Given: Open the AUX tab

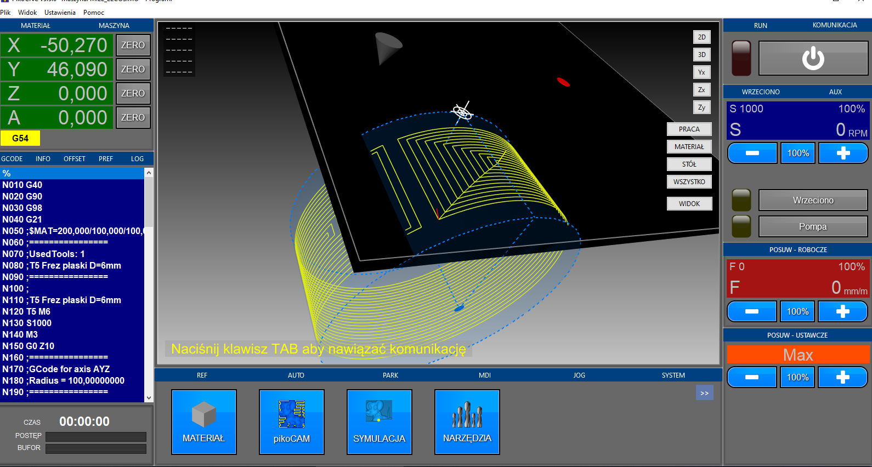Looking at the screenshot, I should coord(835,92).
